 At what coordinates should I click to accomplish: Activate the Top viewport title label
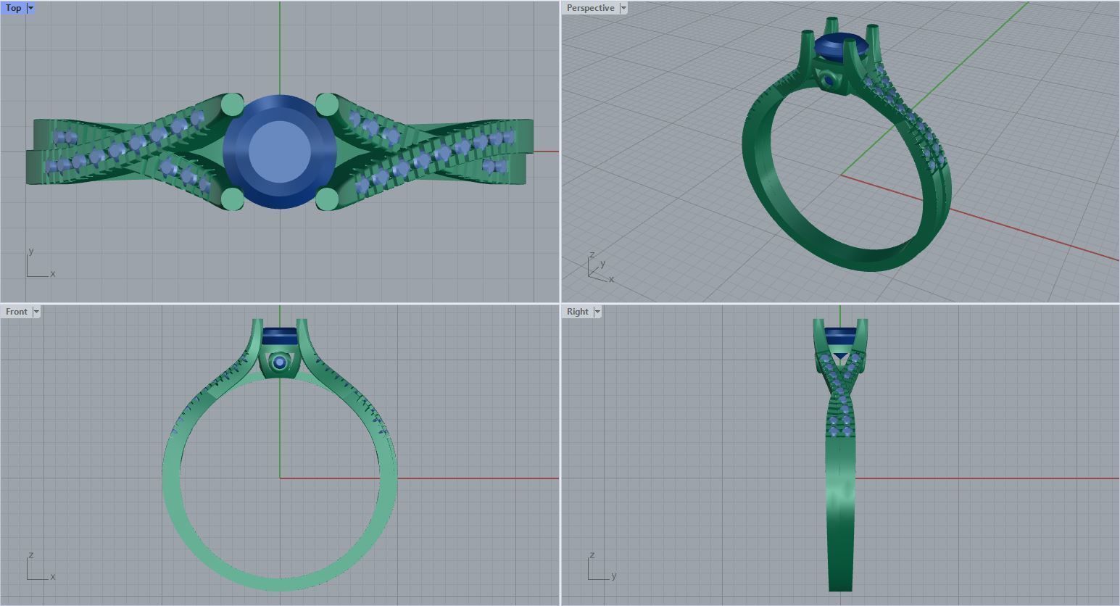(x=14, y=8)
